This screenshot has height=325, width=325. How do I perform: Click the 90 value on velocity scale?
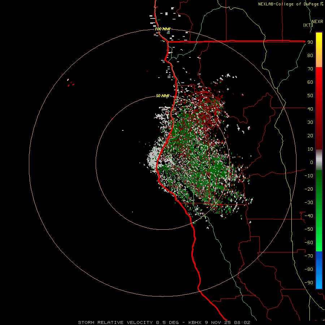click(310, 42)
